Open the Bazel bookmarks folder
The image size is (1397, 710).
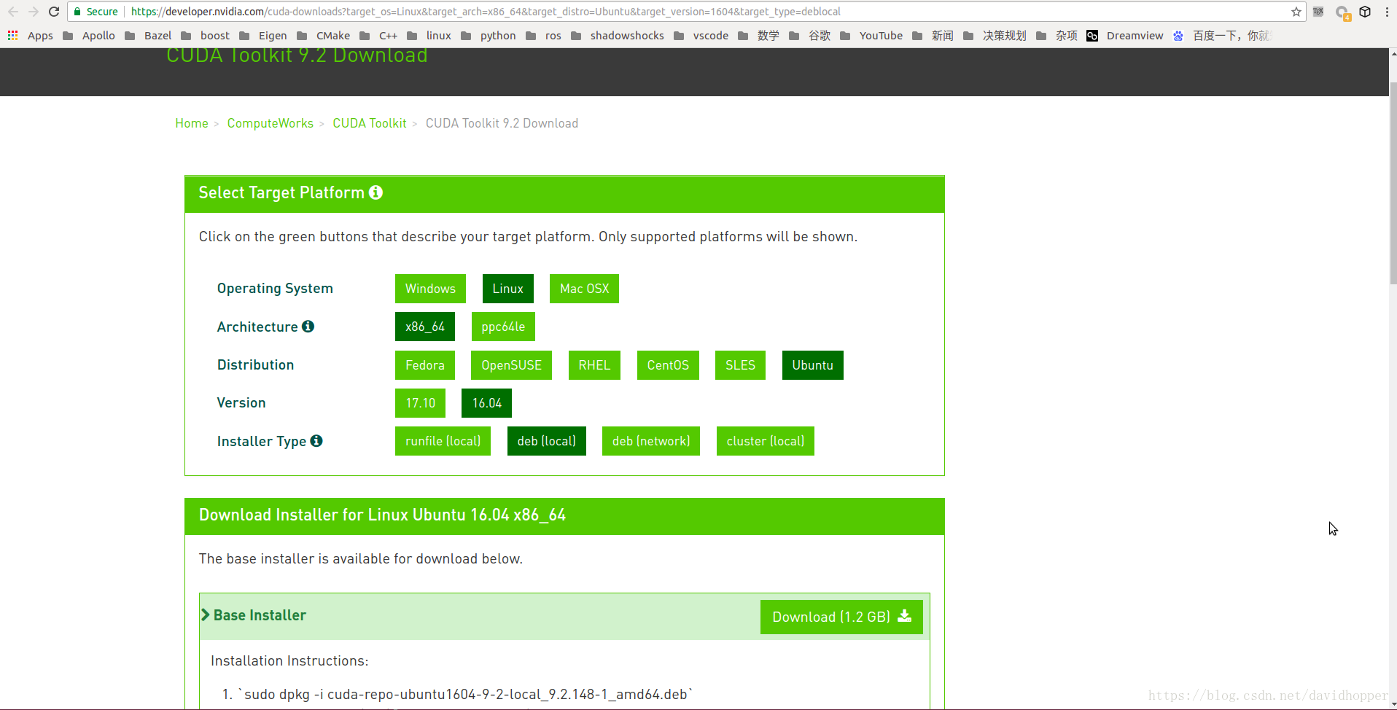click(x=148, y=36)
